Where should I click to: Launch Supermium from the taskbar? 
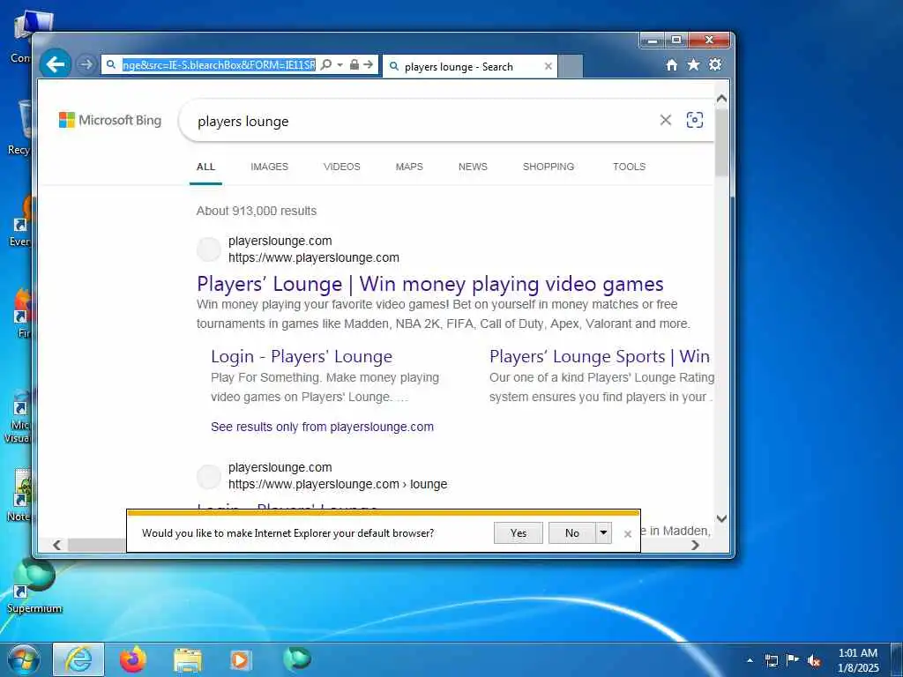(x=296, y=659)
